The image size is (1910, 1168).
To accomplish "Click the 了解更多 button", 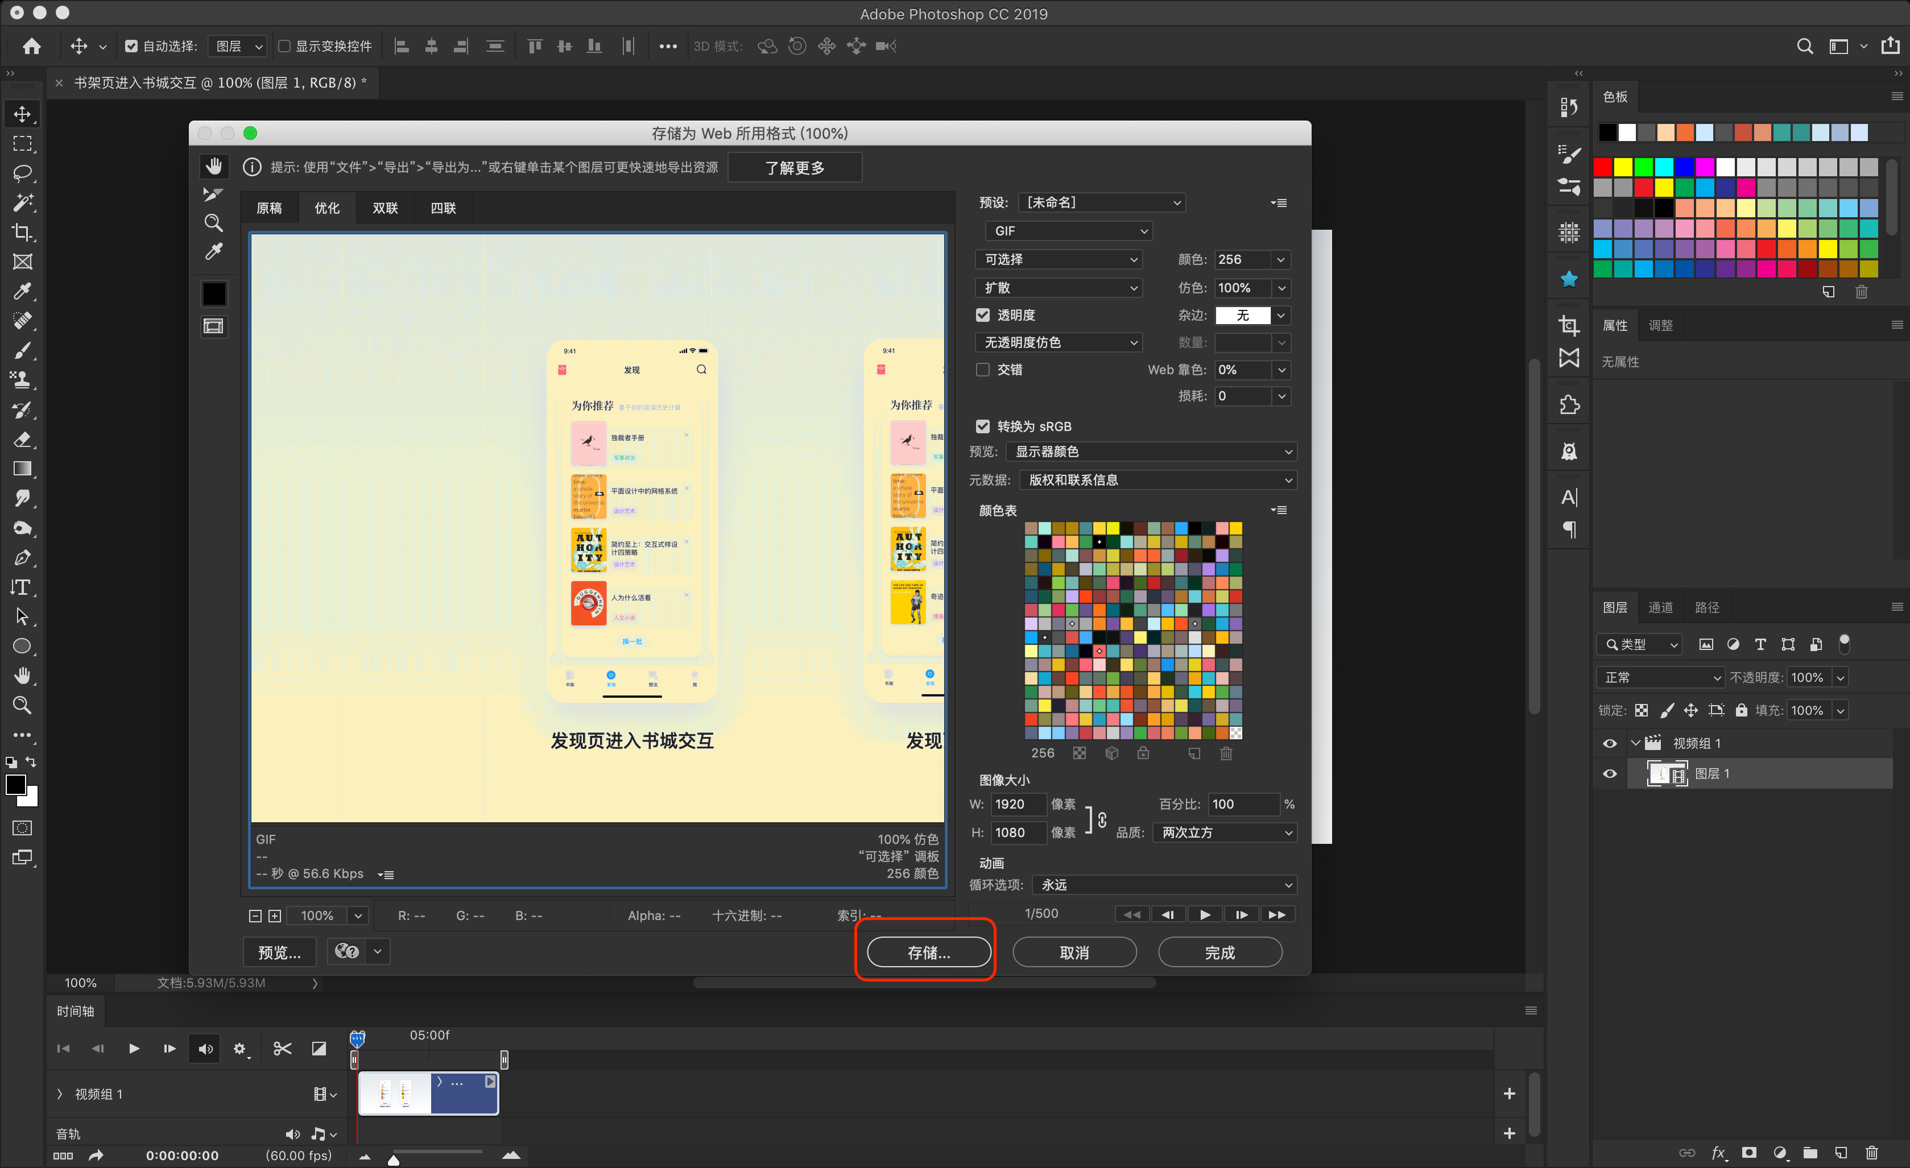I will click(795, 167).
